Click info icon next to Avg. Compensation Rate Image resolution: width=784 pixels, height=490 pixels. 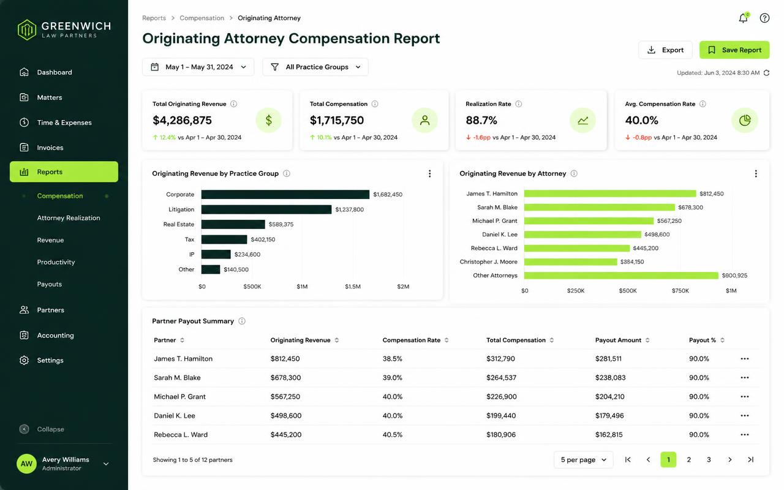point(703,104)
